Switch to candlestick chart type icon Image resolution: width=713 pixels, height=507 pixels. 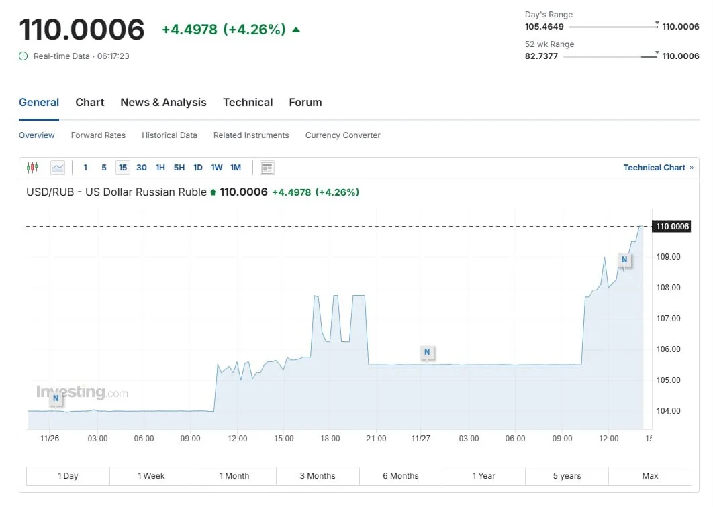[x=32, y=168]
